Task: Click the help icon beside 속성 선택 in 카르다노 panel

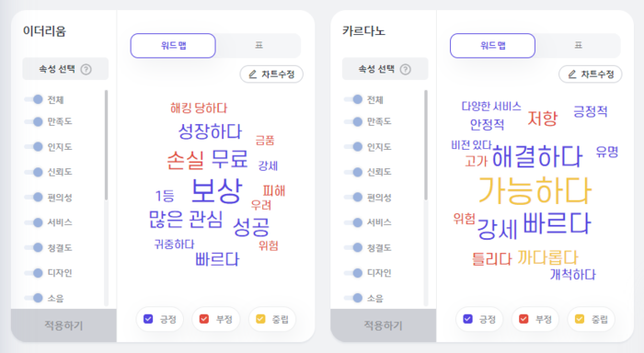Action: point(406,69)
